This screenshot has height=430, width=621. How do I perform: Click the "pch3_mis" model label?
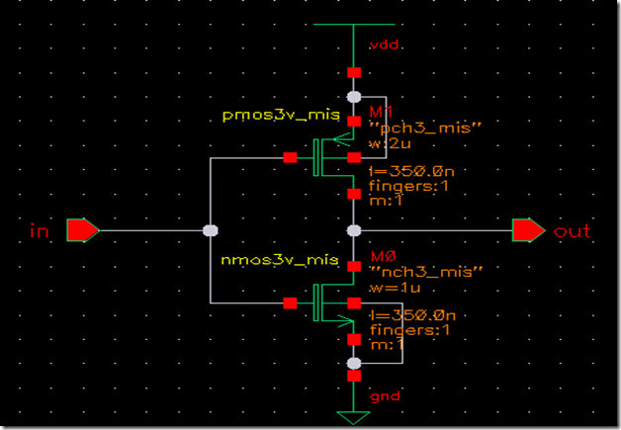coord(425,129)
